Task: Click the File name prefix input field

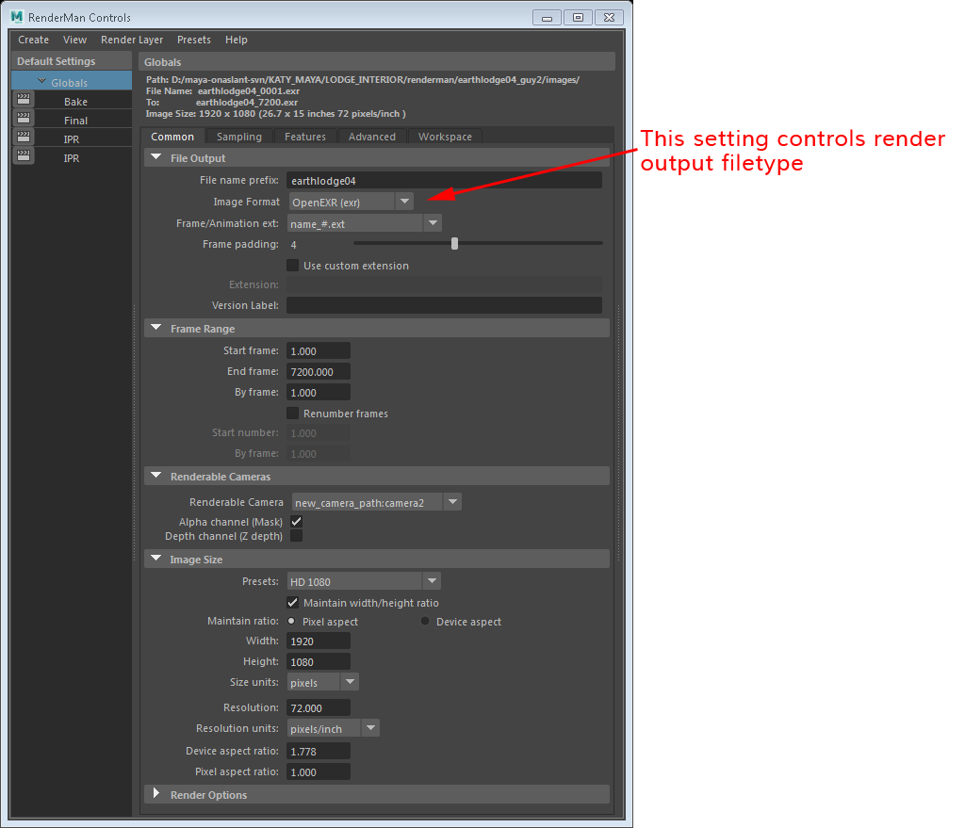Action: 443,180
